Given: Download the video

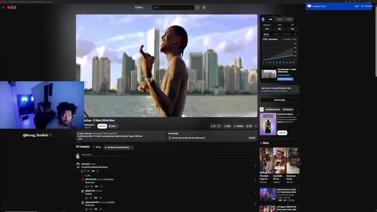Looking at the screenshot, I should [238, 126].
